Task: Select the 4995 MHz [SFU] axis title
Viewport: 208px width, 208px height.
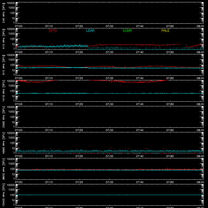Action: click(x=4, y=143)
